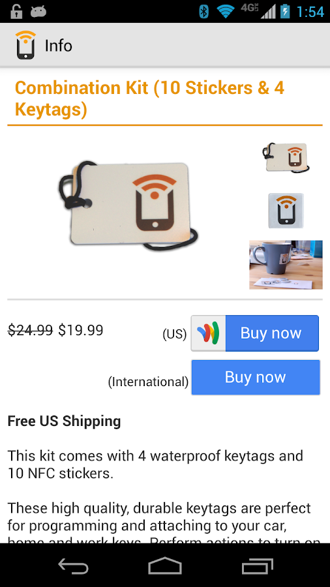This screenshot has height=587, width=330.
Task: Open recent apps via navigation icon
Action: point(257,565)
